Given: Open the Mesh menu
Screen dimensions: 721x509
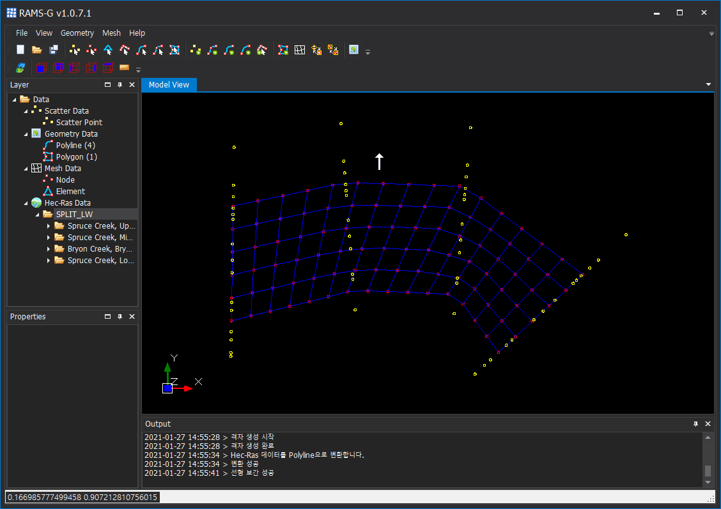Looking at the screenshot, I should click(111, 33).
